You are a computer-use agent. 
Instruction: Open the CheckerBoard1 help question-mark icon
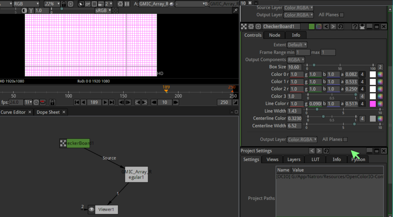[x=355, y=26]
